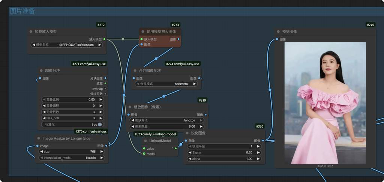Click the preview image of woman in pink dress
This screenshot has height=182, width=384.
[x=325, y=103]
